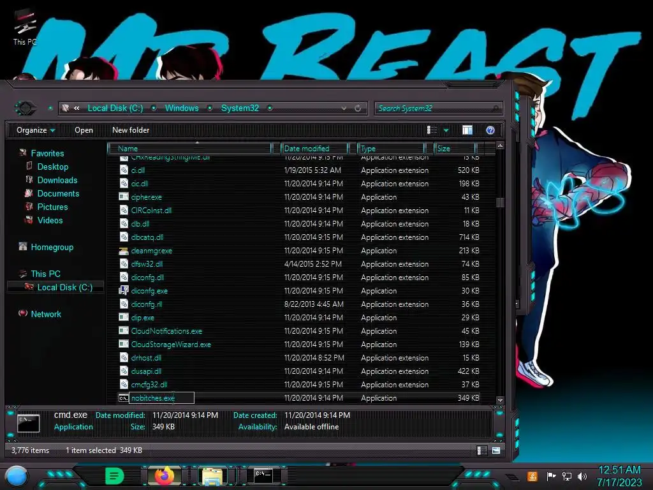Image resolution: width=653 pixels, height=490 pixels.
Task: Click the back navigation button in Explorer
Action: click(26, 108)
